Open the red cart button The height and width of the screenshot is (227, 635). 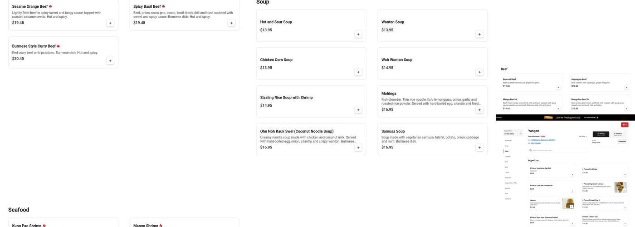tap(625, 125)
